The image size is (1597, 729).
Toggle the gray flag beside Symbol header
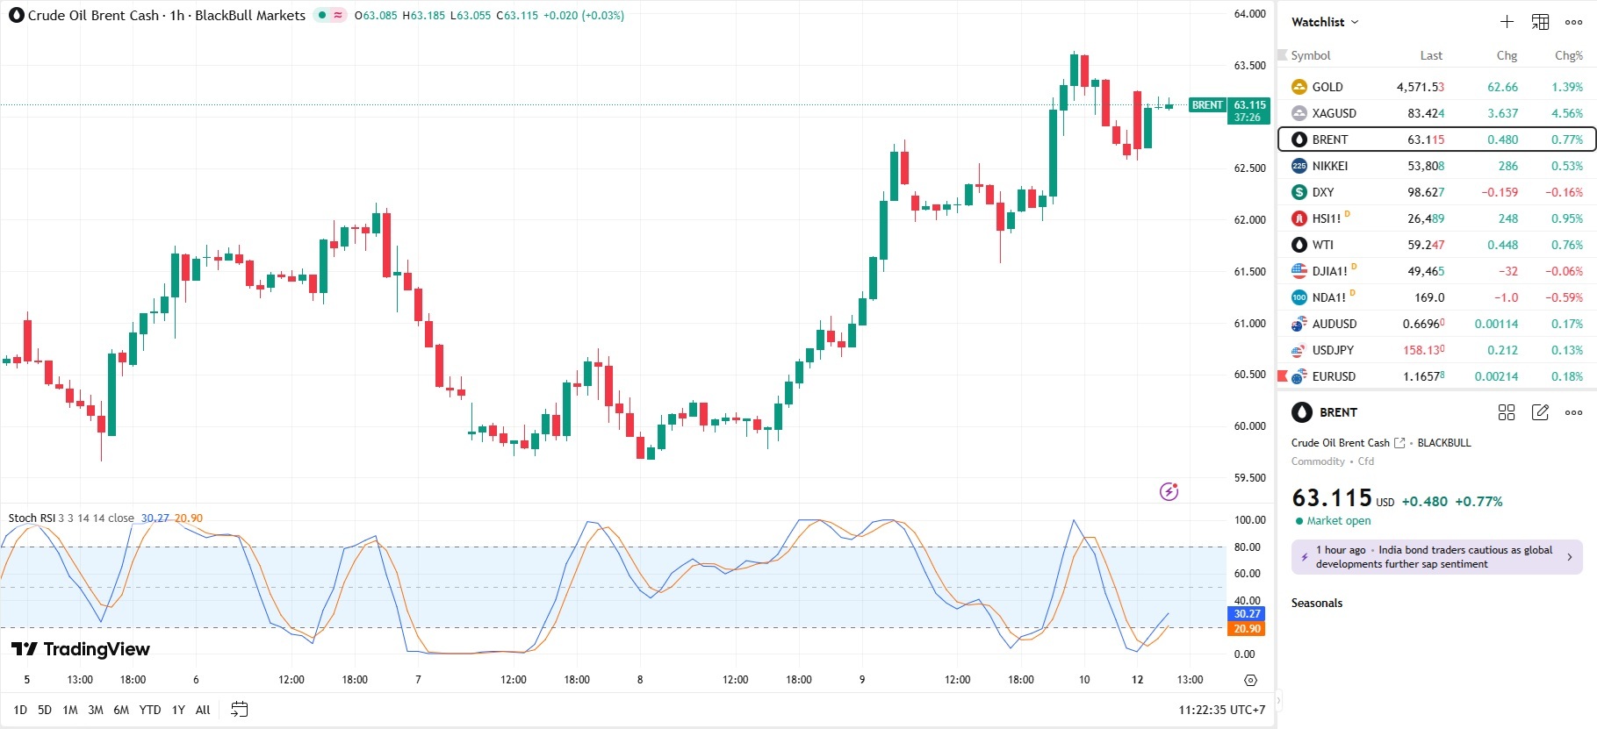(1282, 55)
